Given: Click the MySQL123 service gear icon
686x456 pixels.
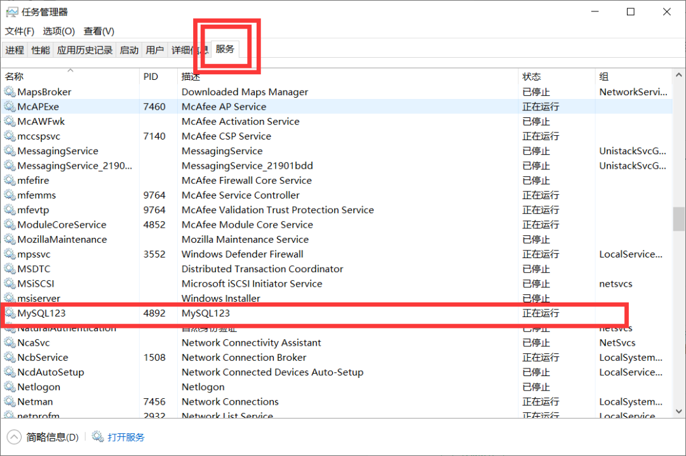Looking at the screenshot, I should click(x=10, y=313).
